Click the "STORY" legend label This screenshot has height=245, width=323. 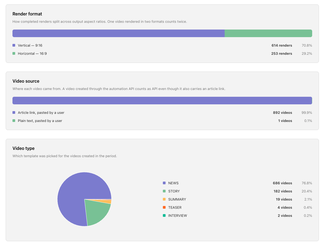coord(174,191)
